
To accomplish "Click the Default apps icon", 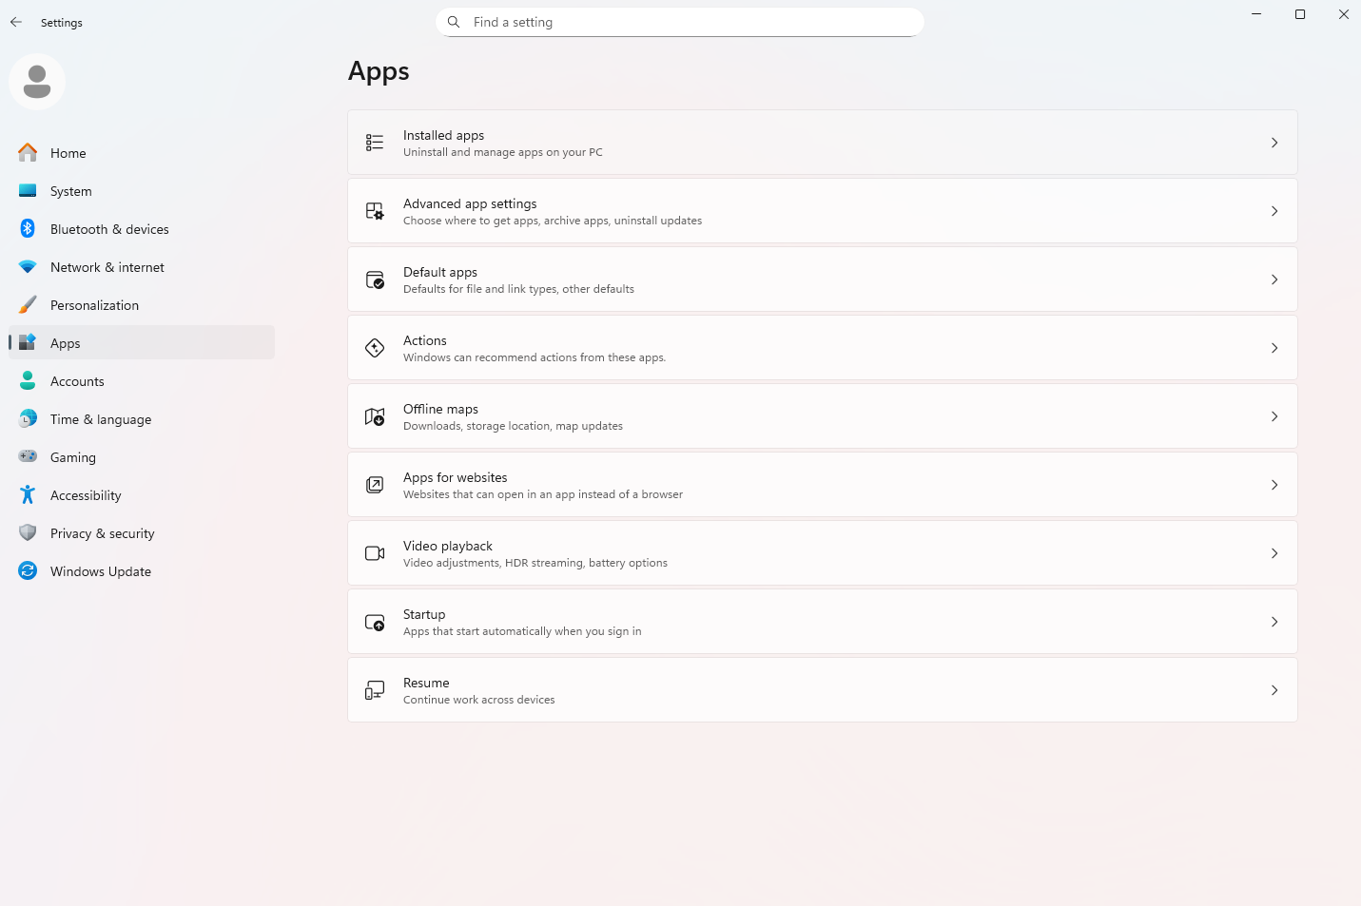I will [375, 280].
